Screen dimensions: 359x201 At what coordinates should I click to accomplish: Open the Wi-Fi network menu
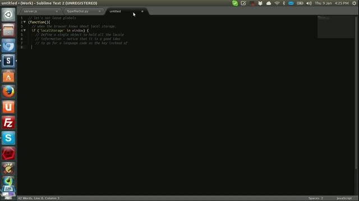[x=277, y=3]
